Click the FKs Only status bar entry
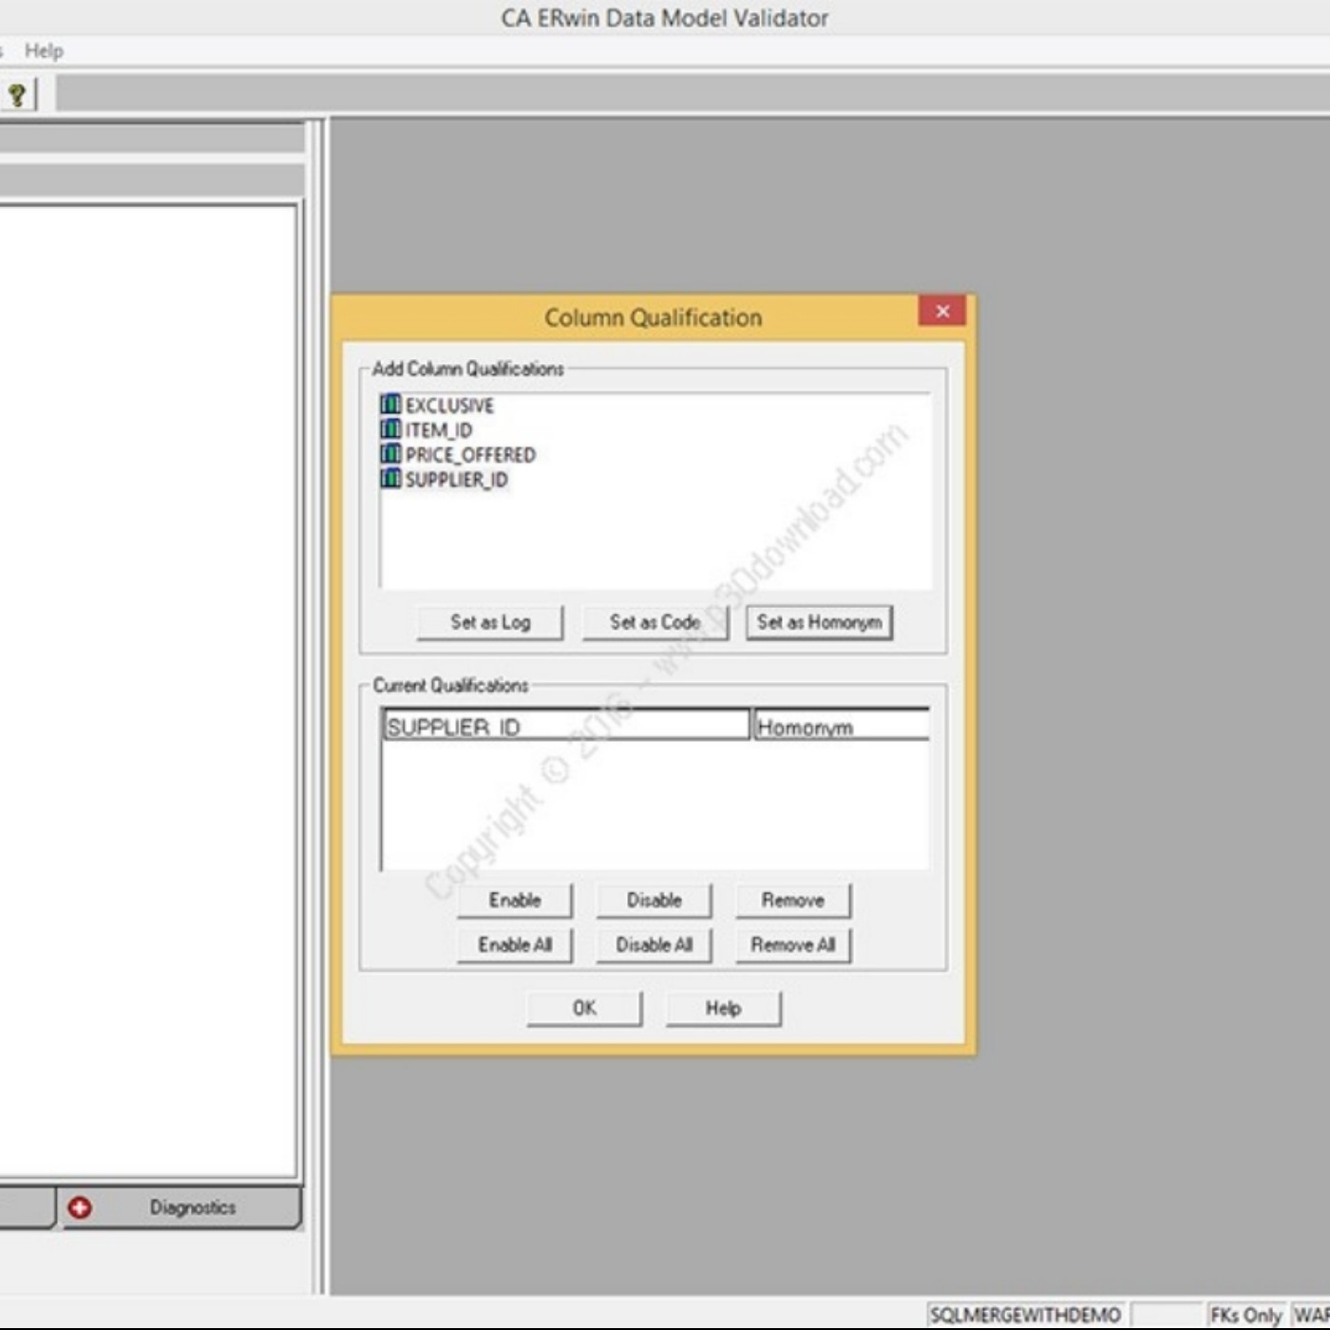The height and width of the screenshot is (1330, 1330). [x=1245, y=1315]
